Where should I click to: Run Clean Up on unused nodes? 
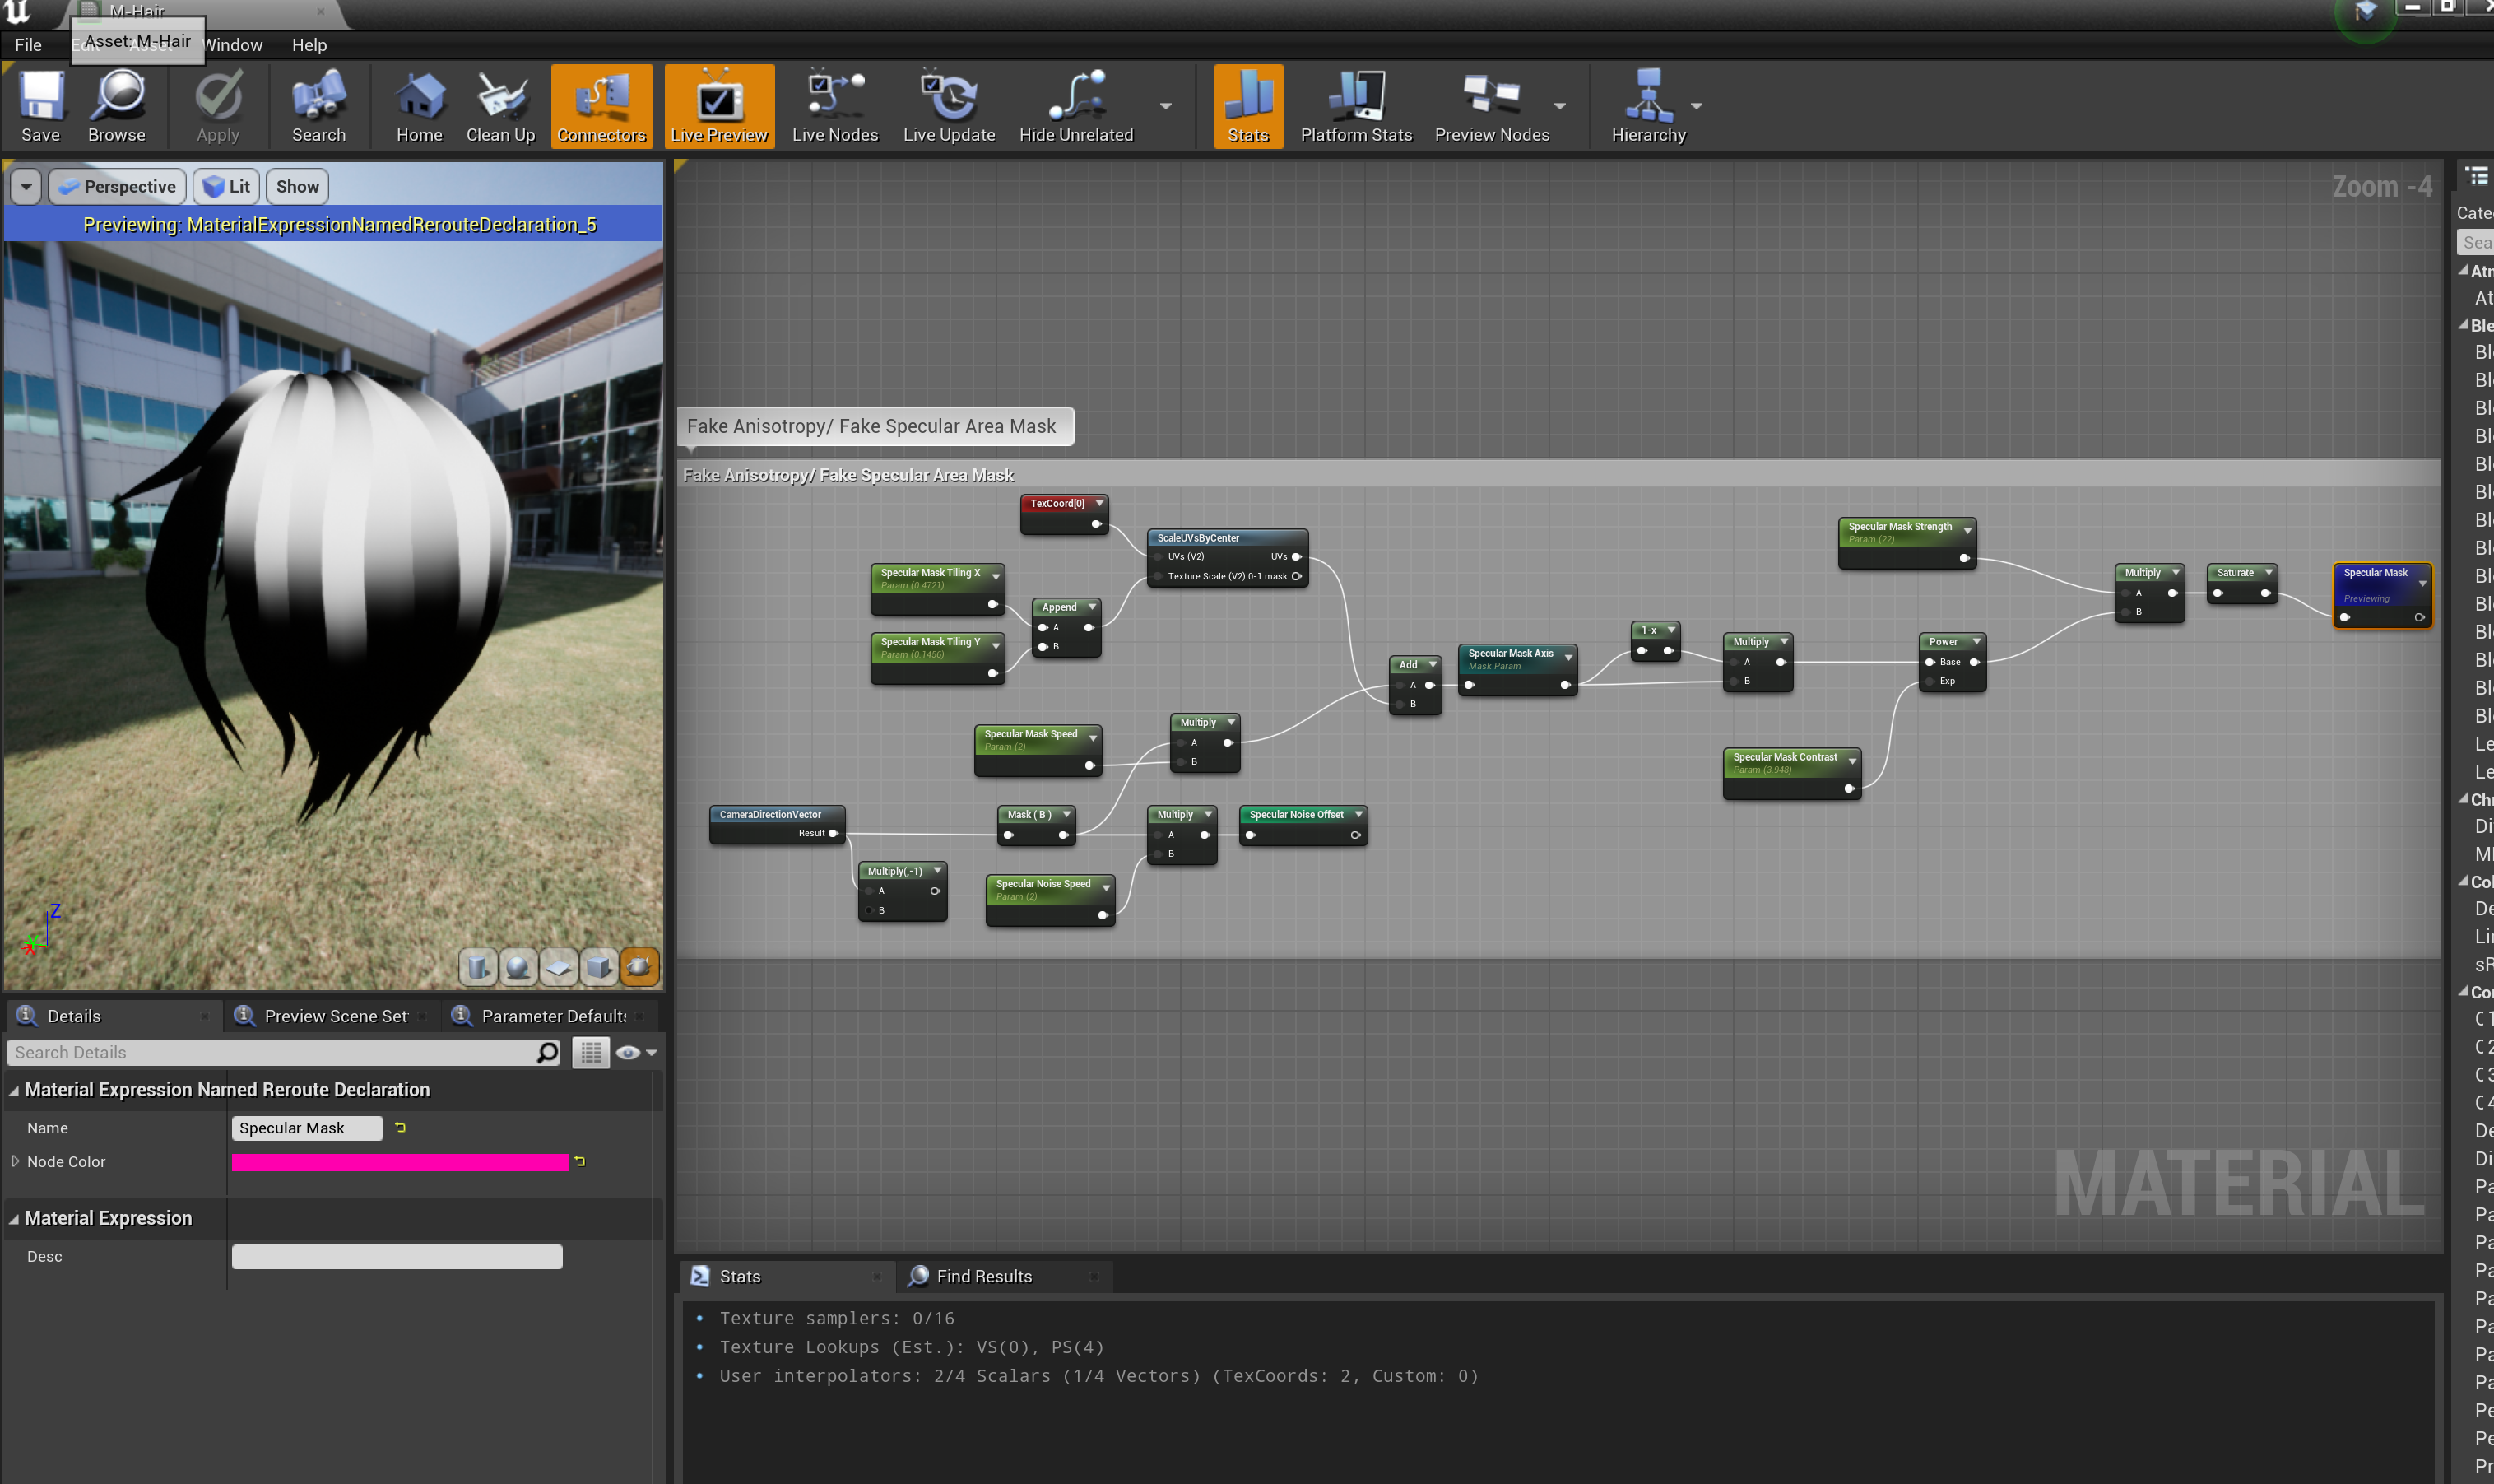pos(501,107)
